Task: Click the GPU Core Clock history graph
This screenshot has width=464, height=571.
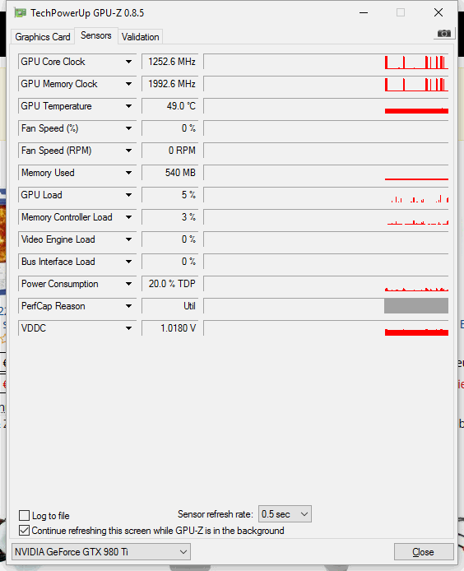Action: click(x=326, y=62)
